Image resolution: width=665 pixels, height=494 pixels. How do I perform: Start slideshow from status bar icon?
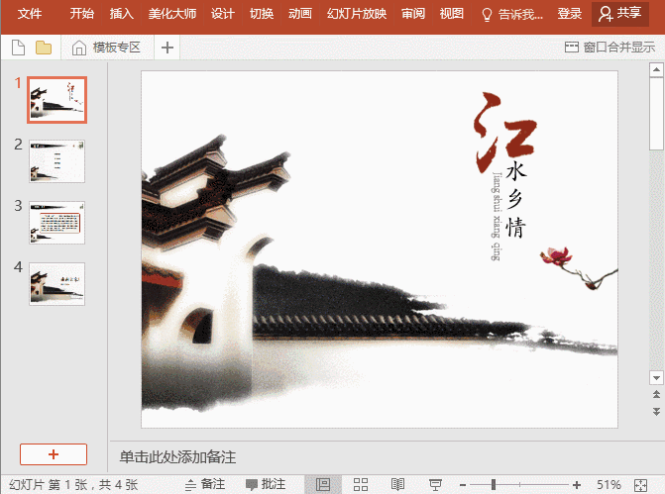[435, 484]
